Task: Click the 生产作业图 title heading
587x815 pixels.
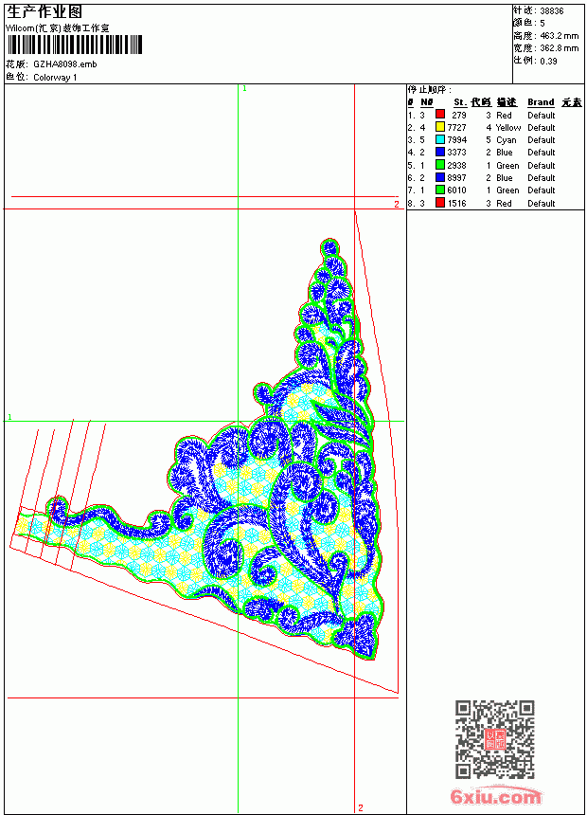Action: coord(44,12)
